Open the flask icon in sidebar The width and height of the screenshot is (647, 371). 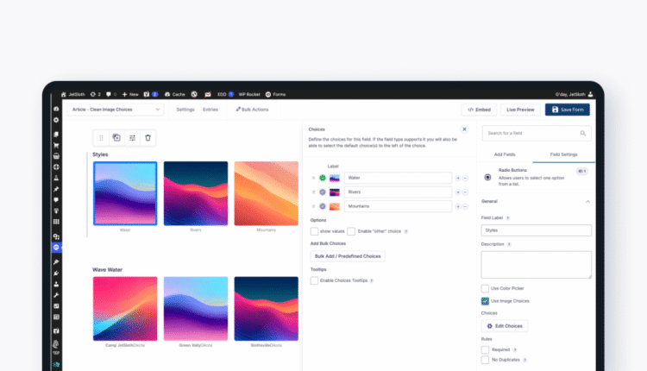56,178
